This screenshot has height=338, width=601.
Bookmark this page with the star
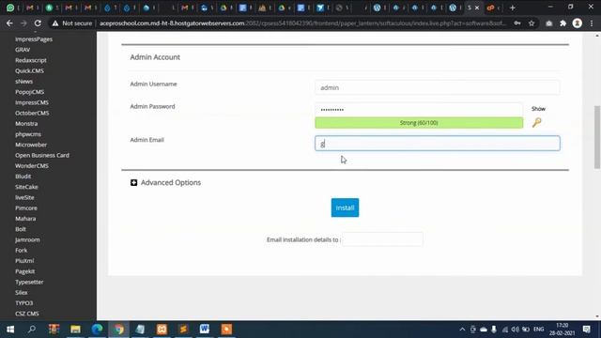tap(532, 23)
